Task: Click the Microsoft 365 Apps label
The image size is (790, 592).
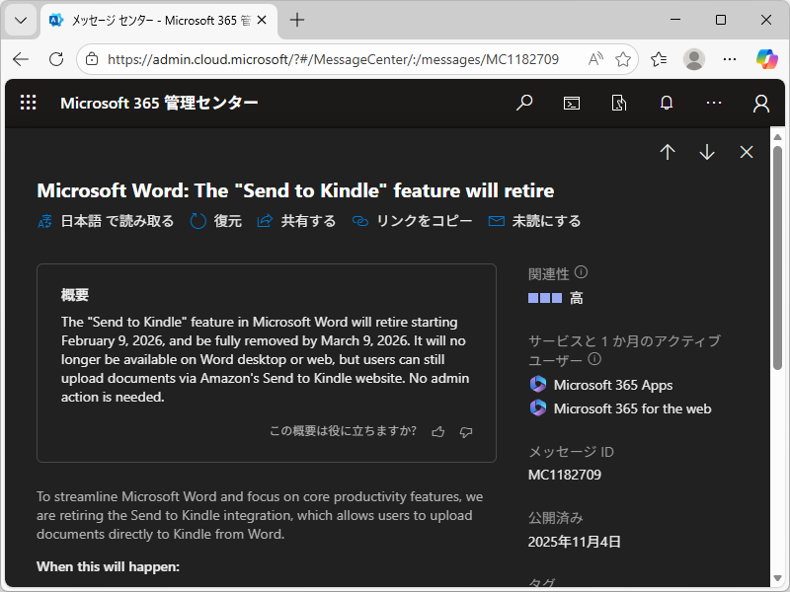Action: (x=612, y=385)
